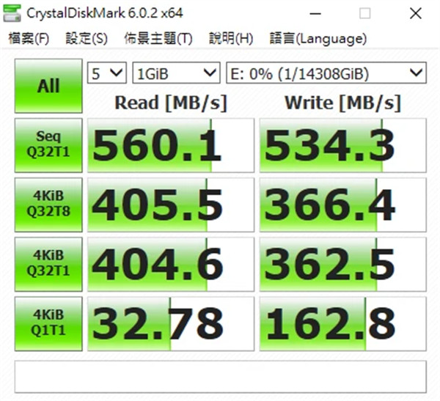Minimize the CrystalDiskMark window
The image size is (440, 401).
pos(315,13)
